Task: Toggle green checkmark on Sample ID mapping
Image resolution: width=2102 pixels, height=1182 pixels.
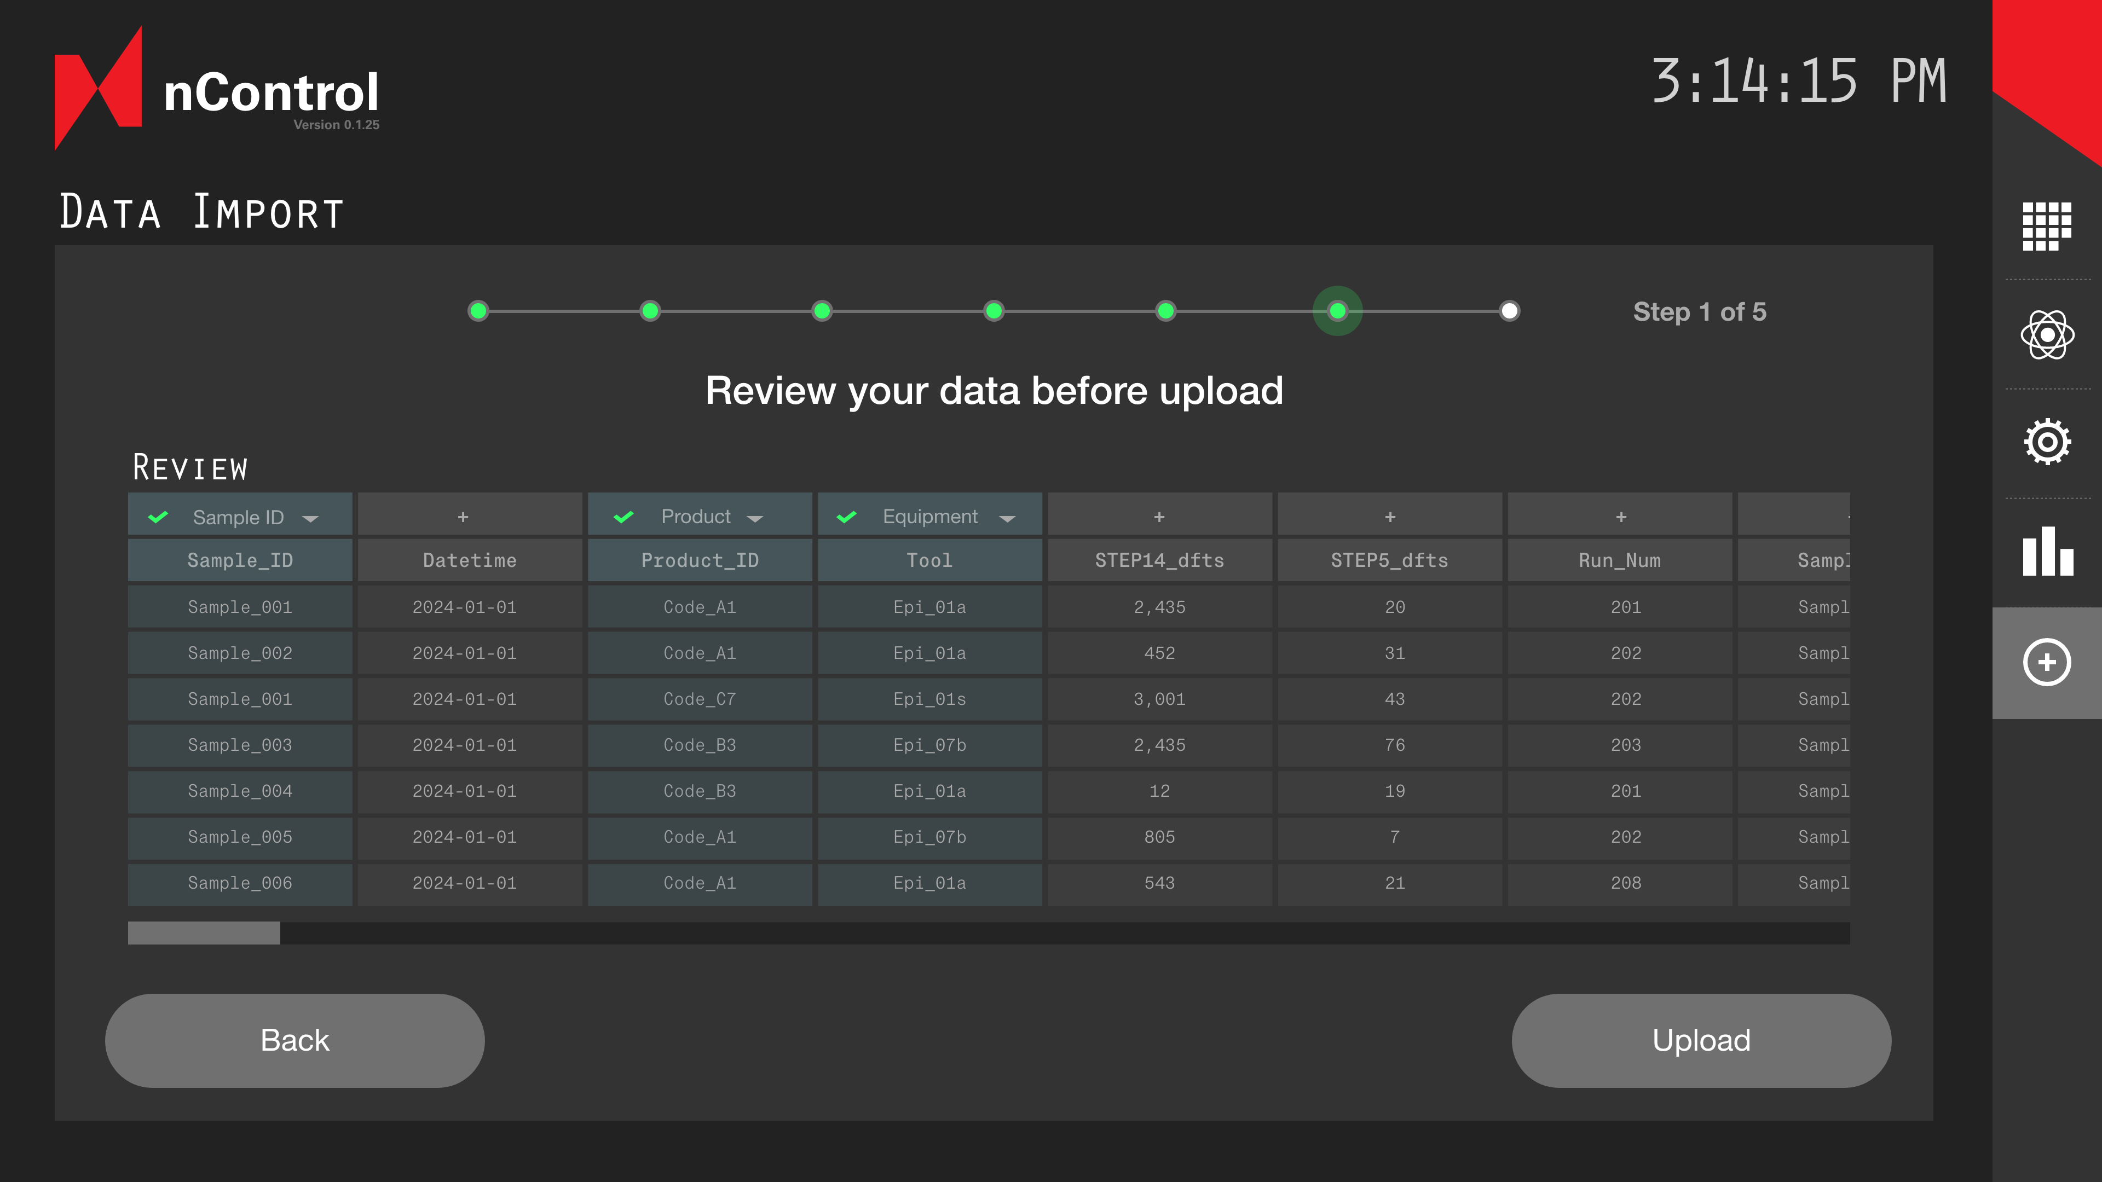Action: click(158, 517)
